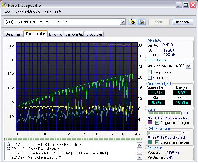This screenshot has width=198, height=163.
Task: Toggle Buffer Diagramm anzeigen checkbox
Action: (x=157, y=122)
